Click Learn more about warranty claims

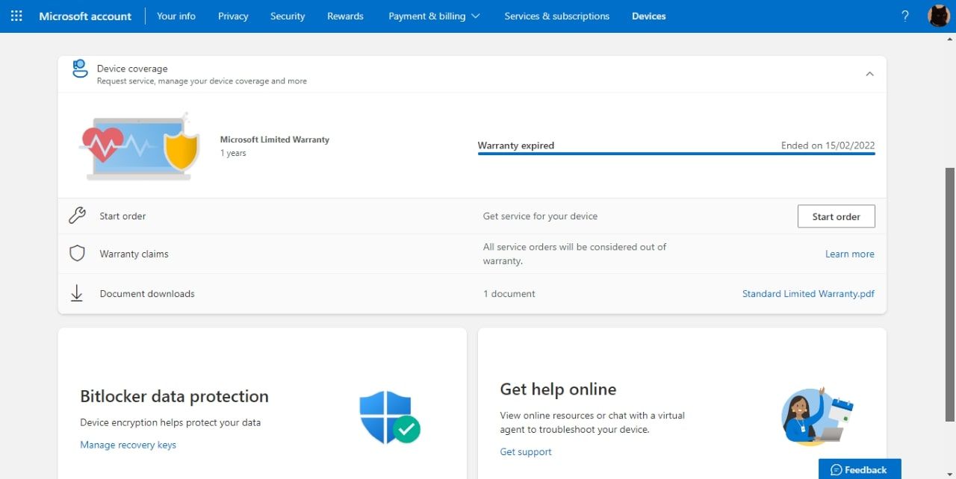pyautogui.click(x=849, y=254)
